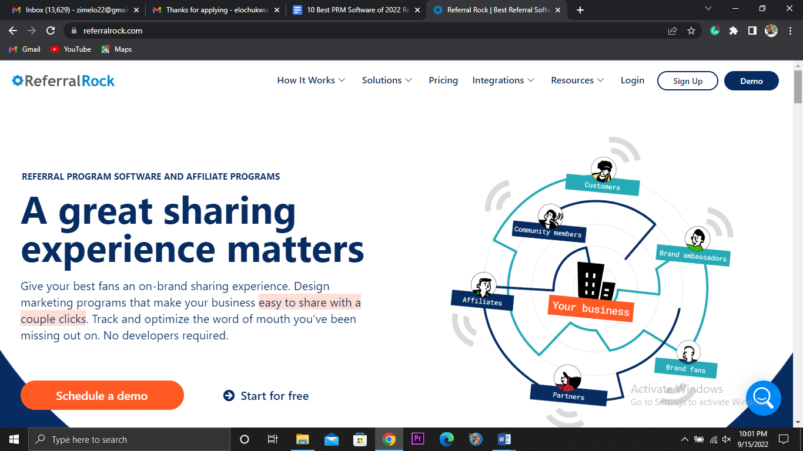View site information via the lock icon
Screen dimensions: 803x451
coord(74,31)
